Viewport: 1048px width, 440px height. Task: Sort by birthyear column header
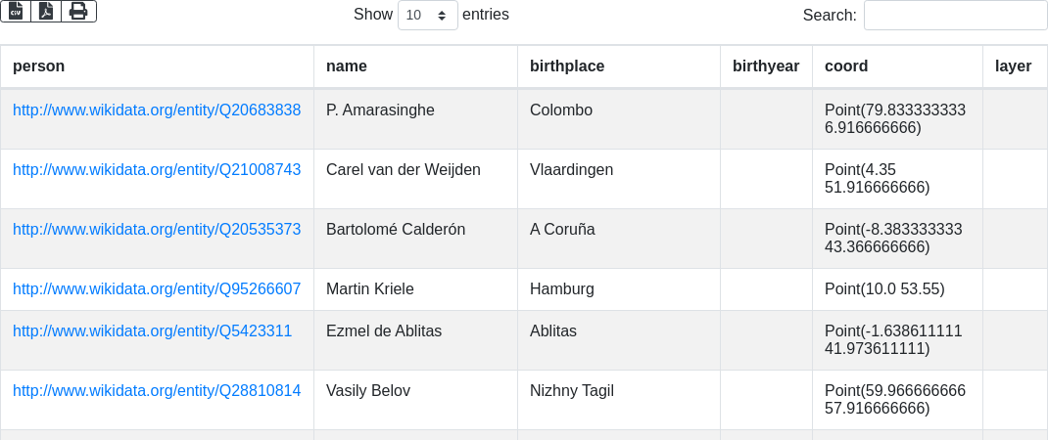[x=766, y=66]
